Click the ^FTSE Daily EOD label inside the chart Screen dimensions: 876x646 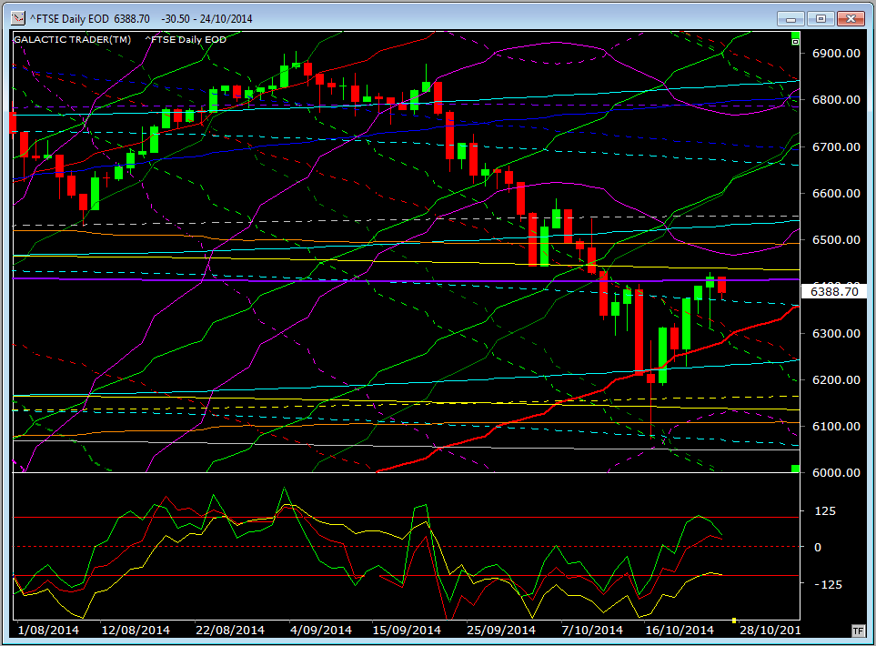coord(186,40)
